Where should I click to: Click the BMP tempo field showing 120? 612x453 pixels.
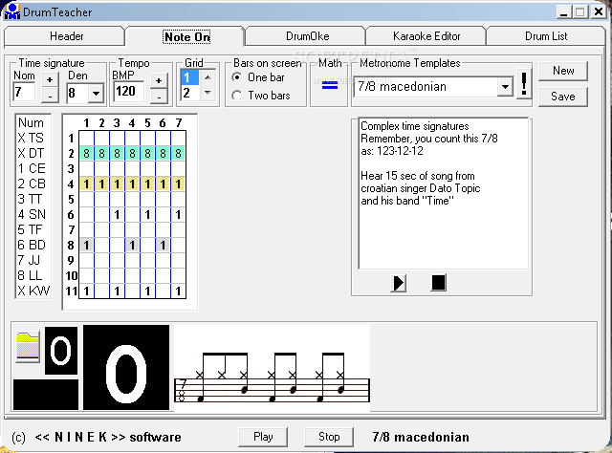[127, 92]
